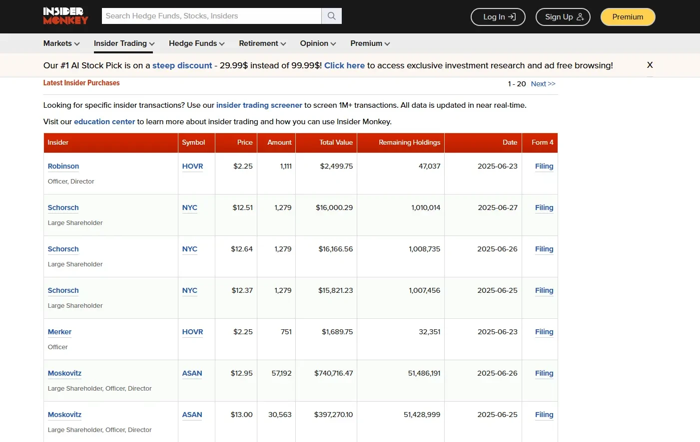Click the search magnifier icon button
700x442 pixels.
tap(332, 16)
